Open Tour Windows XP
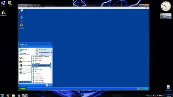Screen dimensions: 173x97 (25, 69)
